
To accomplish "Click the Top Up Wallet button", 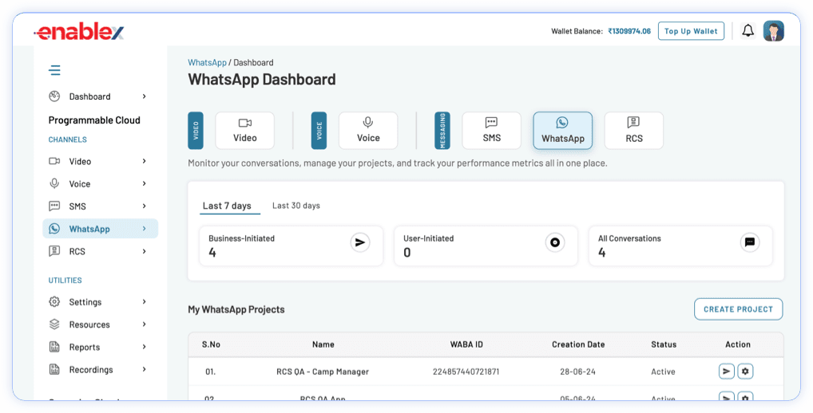I will coord(691,31).
